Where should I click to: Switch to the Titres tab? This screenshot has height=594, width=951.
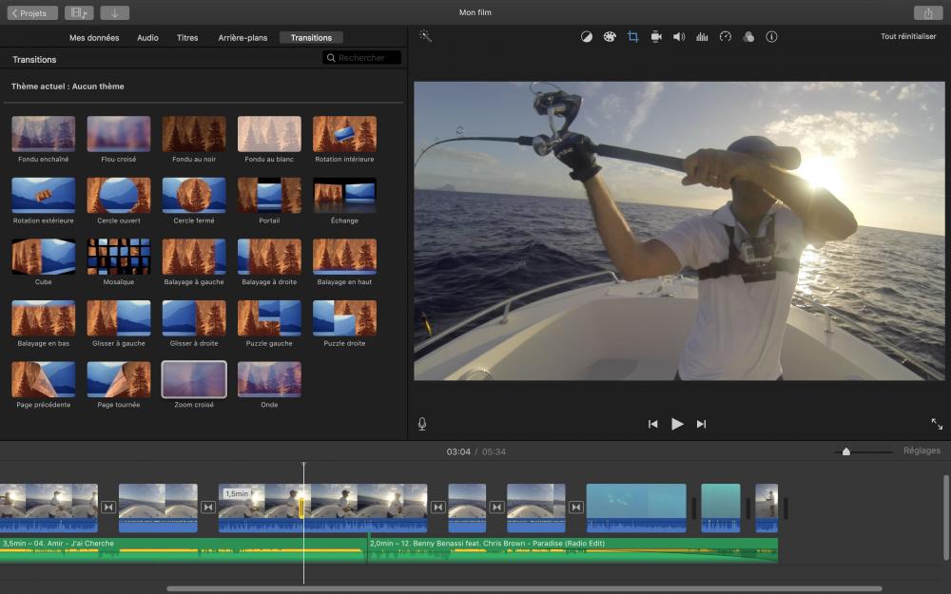coord(187,38)
